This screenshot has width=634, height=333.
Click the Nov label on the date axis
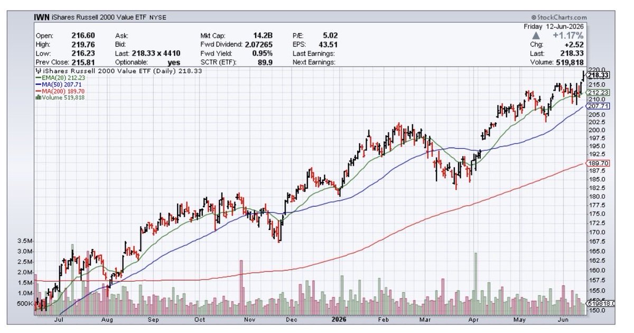[249, 320]
